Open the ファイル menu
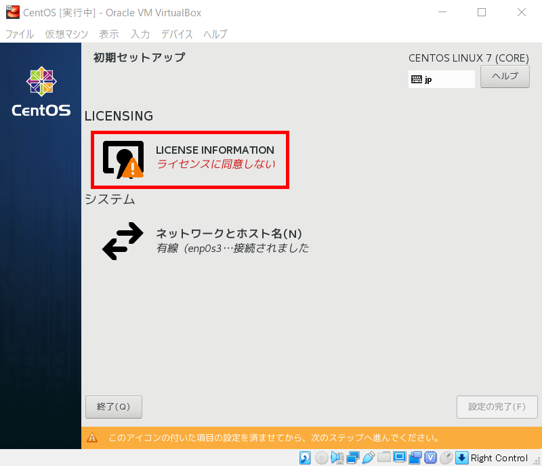The image size is (542, 466). click(20, 35)
